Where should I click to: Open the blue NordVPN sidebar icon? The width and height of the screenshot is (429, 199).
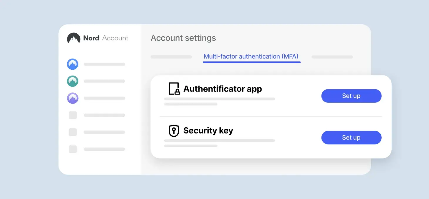[x=73, y=64]
